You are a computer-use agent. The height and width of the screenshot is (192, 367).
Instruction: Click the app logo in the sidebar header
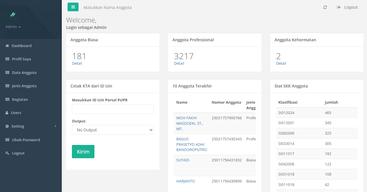pyautogui.click(x=12, y=14)
